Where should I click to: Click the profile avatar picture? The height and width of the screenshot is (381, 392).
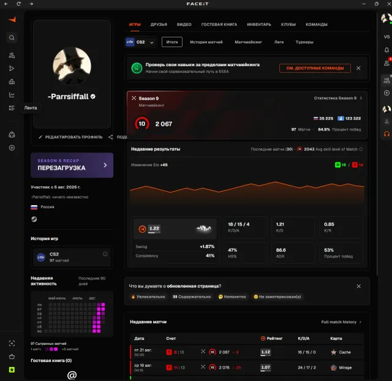pyautogui.click(x=72, y=66)
